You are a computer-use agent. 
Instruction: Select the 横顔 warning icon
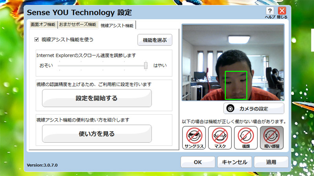tap(246, 138)
